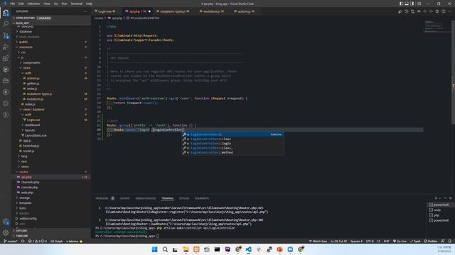Open Windows taskbar search icon

[165, 249]
